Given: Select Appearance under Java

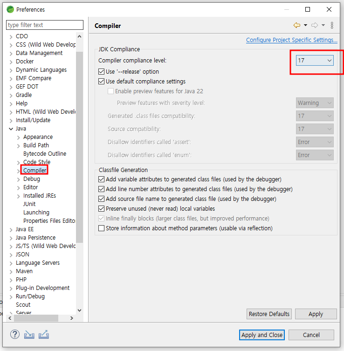Looking at the screenshot, I should (38, 137).
